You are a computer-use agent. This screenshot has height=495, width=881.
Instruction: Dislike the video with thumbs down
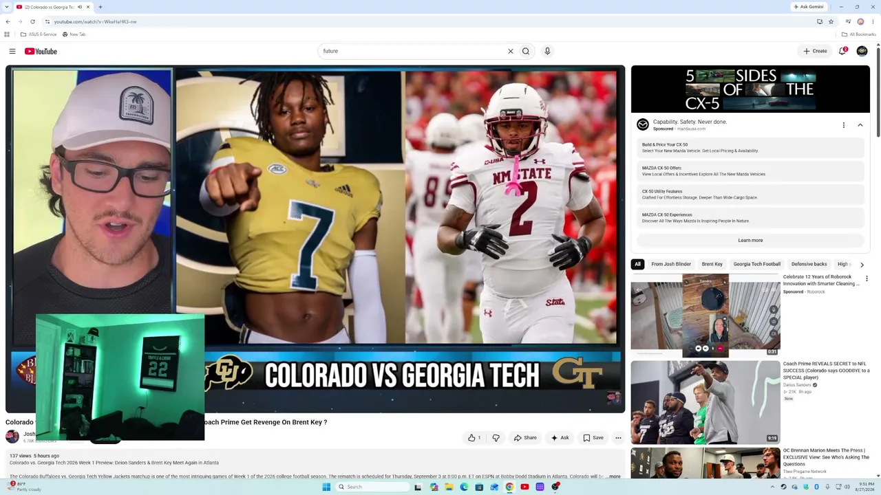tap(496, 438)
